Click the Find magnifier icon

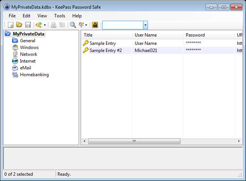pyautogui.click(x=73, y=25)
